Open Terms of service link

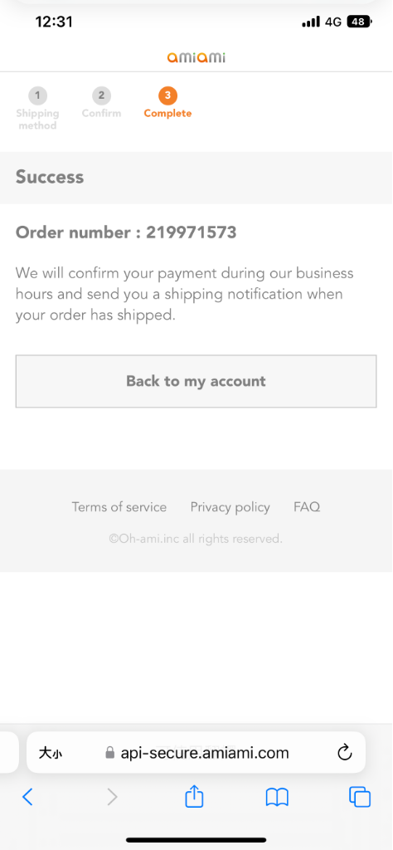point(119,507)
